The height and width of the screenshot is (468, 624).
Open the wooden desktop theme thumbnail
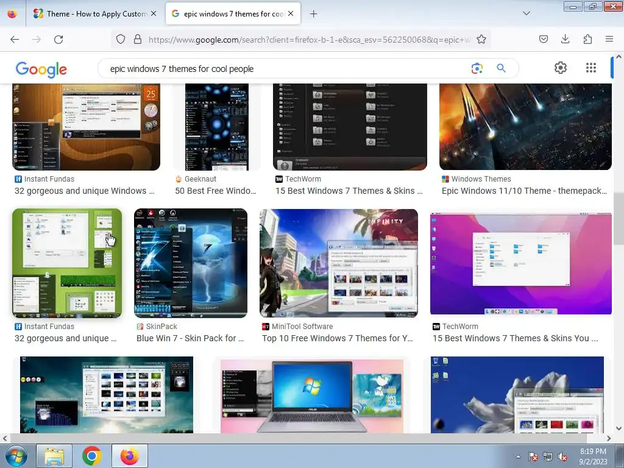(87, 127)
